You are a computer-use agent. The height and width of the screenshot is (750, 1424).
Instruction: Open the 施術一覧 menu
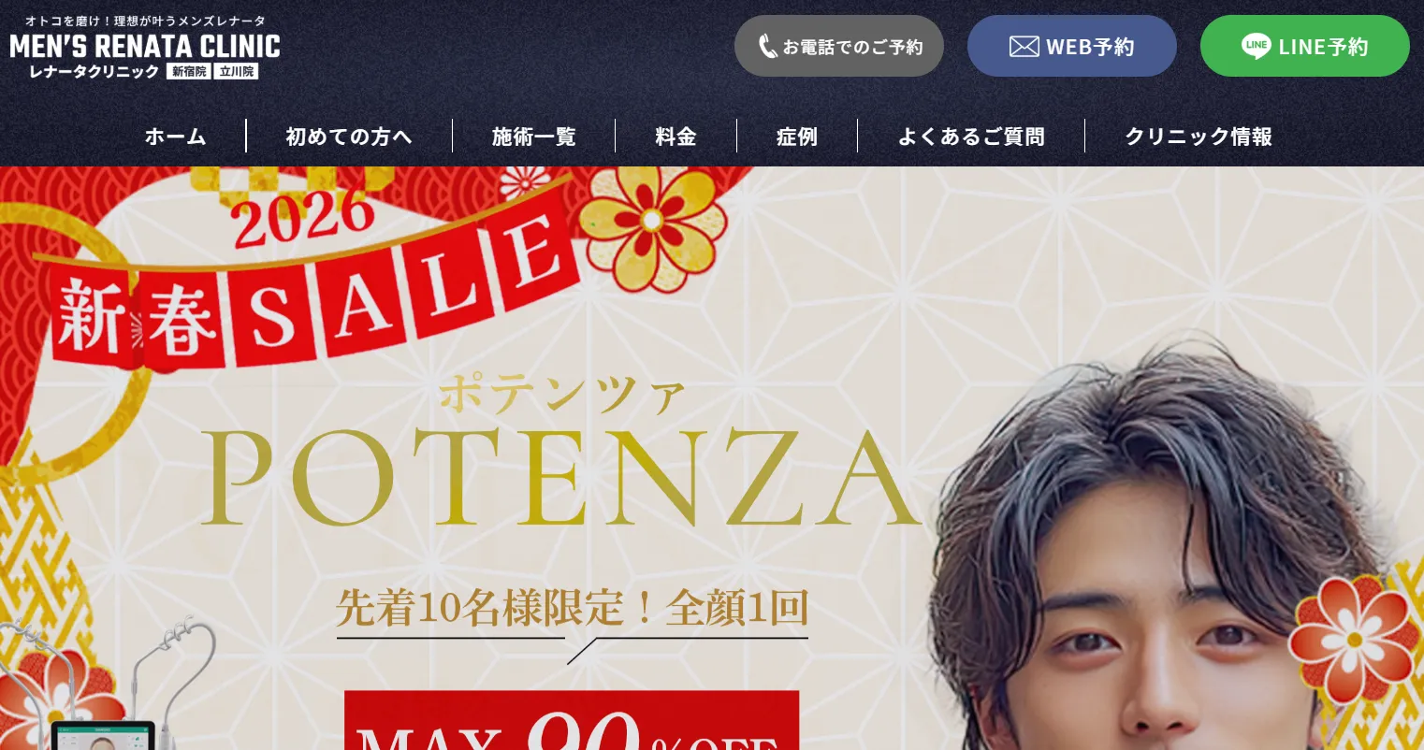(x=534, y=137)
